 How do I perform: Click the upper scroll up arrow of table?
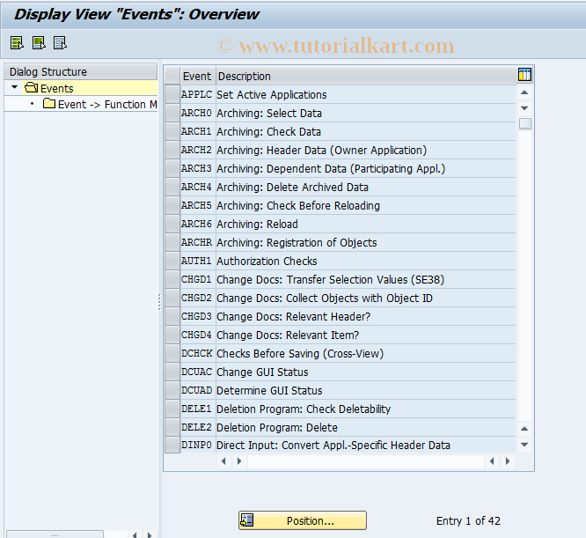click(524, 92)
